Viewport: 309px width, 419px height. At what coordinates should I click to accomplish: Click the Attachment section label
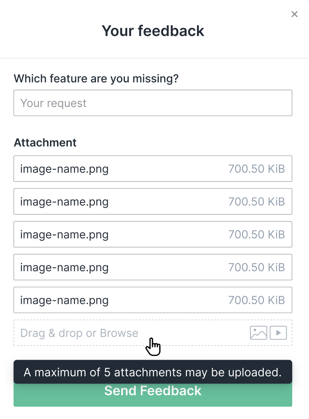coord(45,143)
